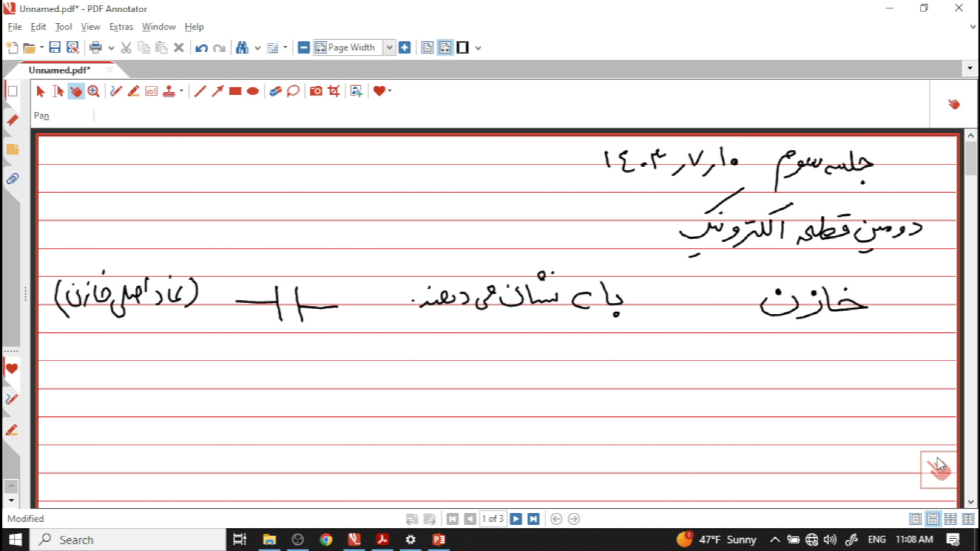Switch to the Unnamed.pdf document tab

coord(59,70)
